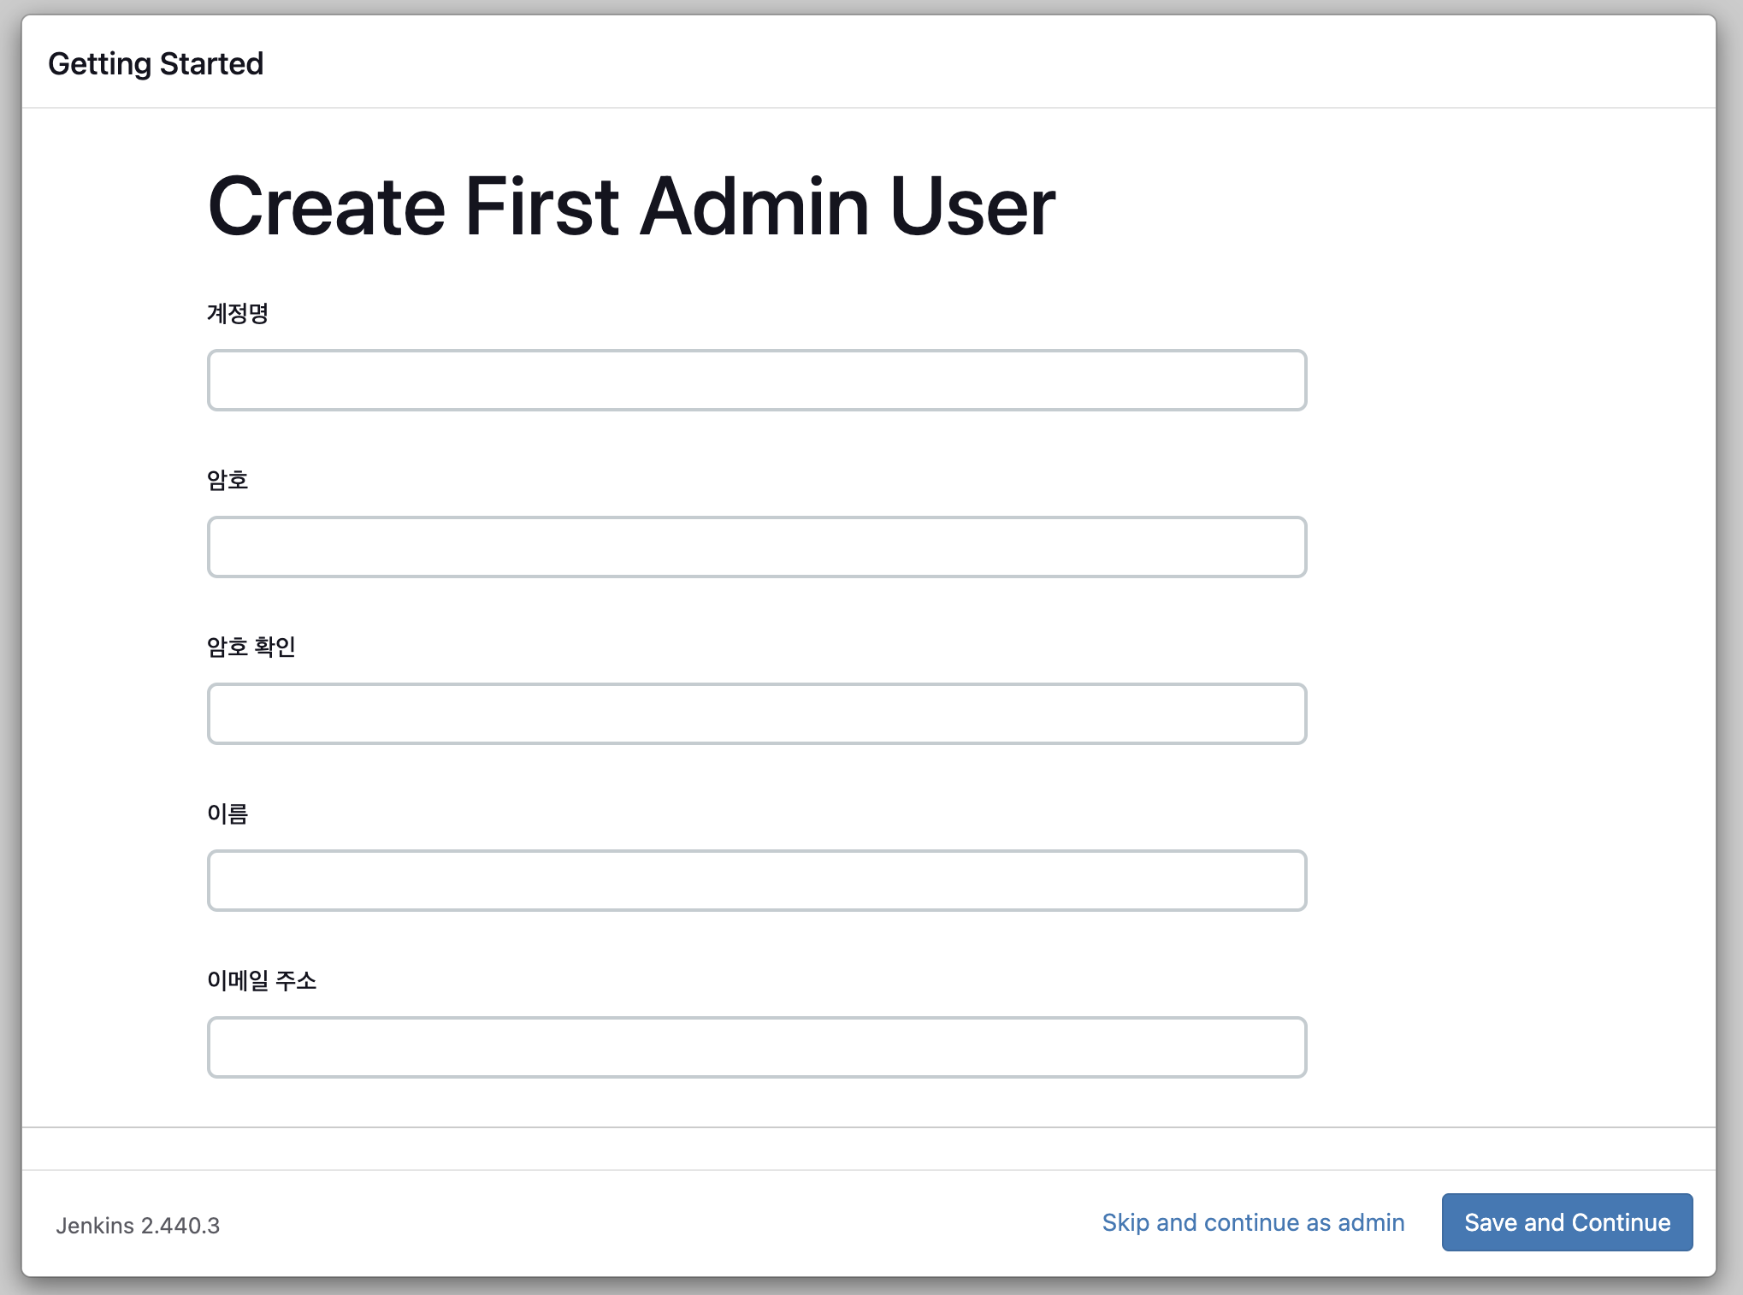Viewport: 1743px width, 1295px height.
Task: Click the 이름 label text
Action: [227, 813]
